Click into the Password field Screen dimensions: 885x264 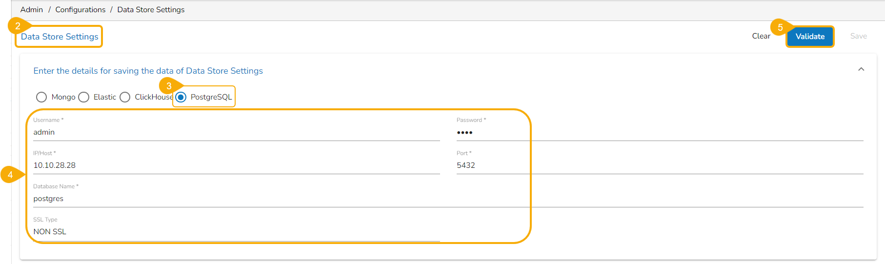click(x=659, y=132)
